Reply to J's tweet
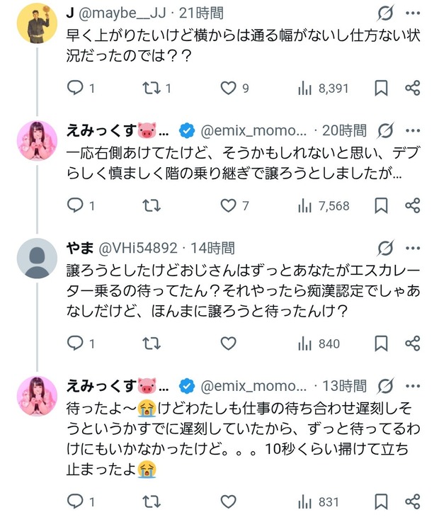Screen dimensions: 439x517 tap(76, 88)
